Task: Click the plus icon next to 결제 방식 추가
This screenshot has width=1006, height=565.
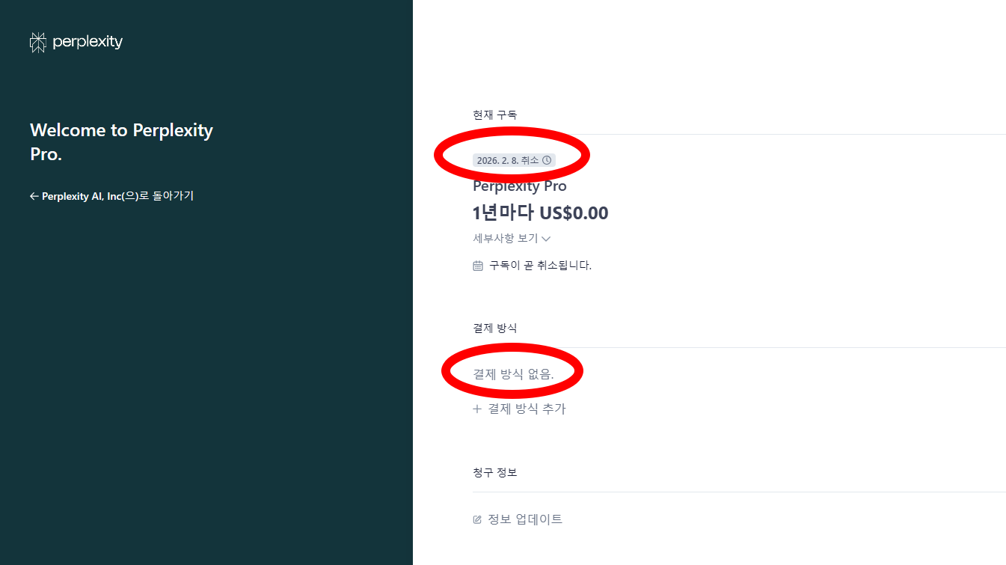Action: [476, 409]
